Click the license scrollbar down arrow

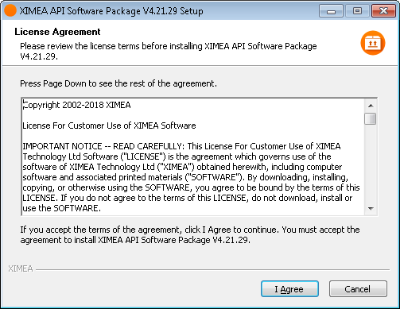click(371, 209)
